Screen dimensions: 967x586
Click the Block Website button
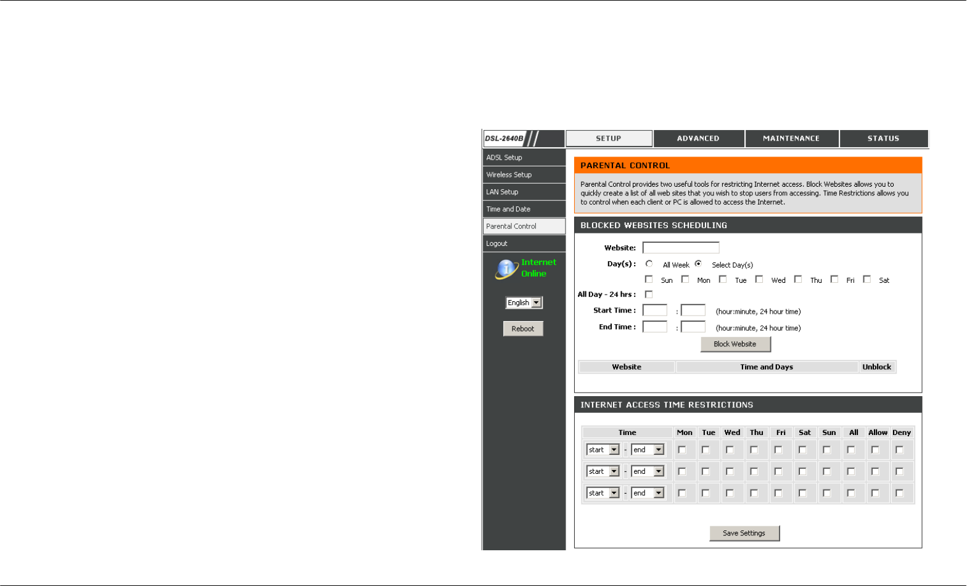tap(735, 344)
